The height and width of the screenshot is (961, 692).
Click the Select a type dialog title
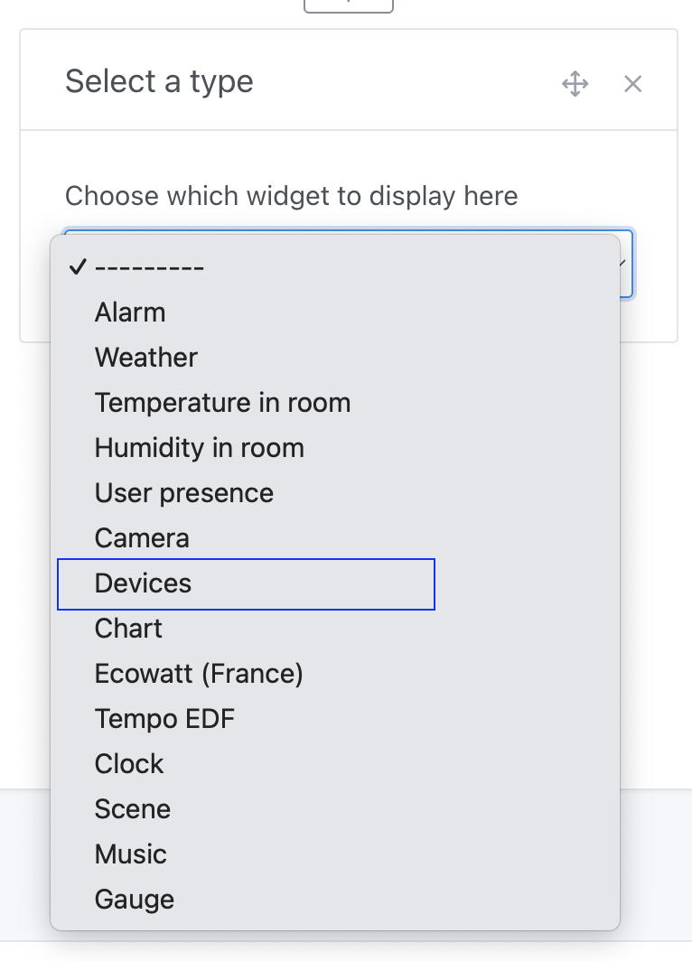pyautogui.click(x=159, y=81)
